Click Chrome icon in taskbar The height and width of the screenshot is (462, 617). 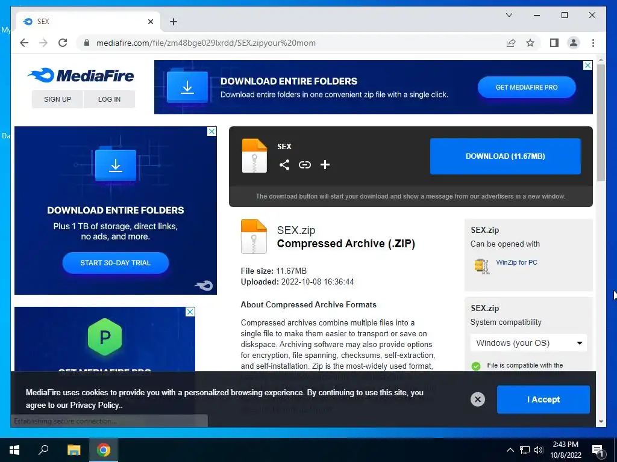[x=104, y=450]
